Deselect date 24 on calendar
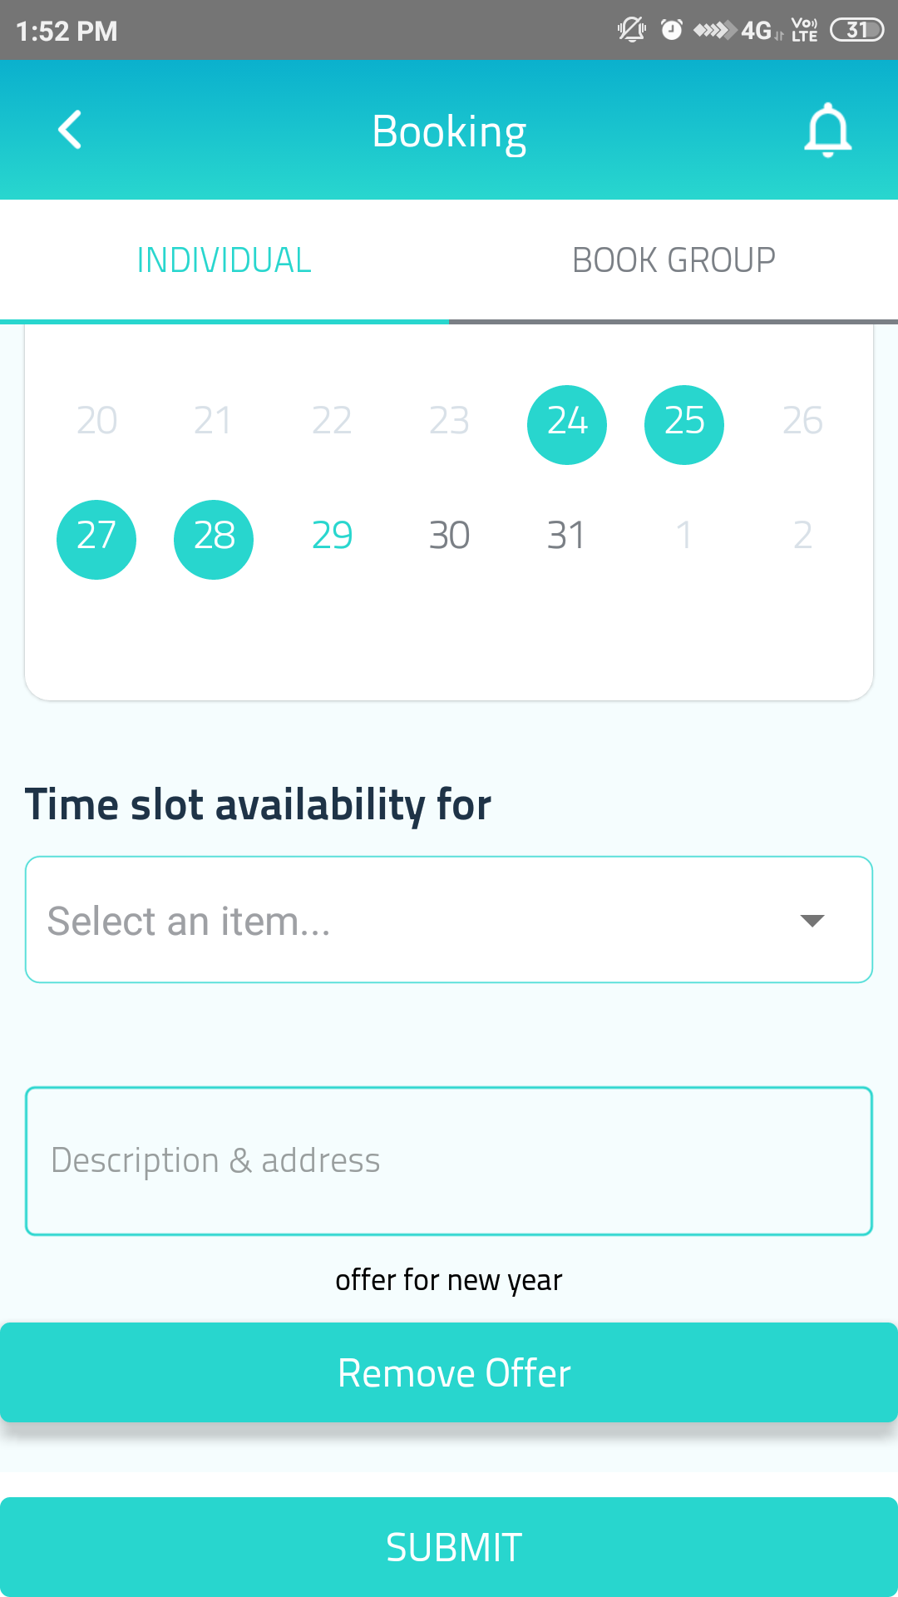The width and height of the screenshot is (898, 1597). pyautogui.click(x=567, y=424)
